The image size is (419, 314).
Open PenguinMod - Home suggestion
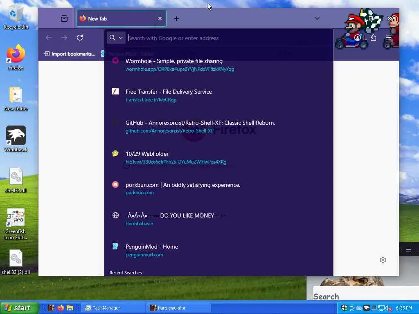tap(152, 247)
